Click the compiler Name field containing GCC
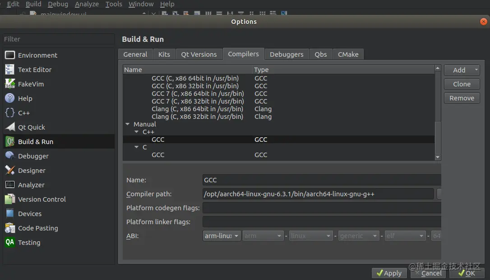Screen dimensions: 490x280 coord(322,180)
